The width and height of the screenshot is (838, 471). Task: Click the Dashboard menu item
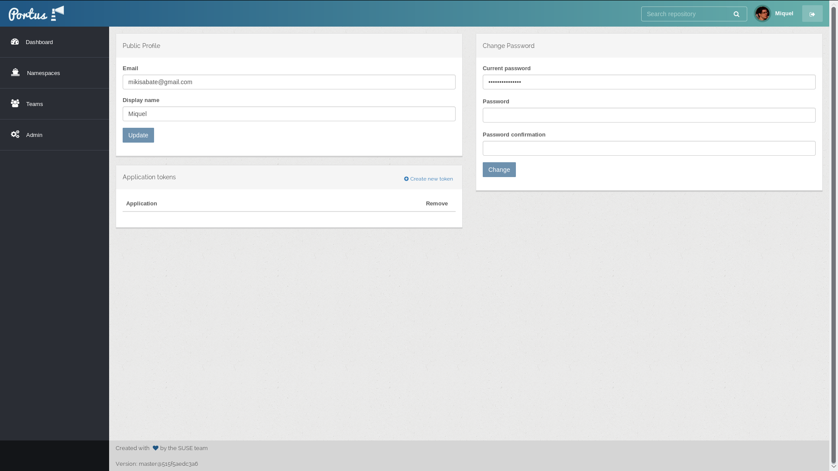click(54, 42)
